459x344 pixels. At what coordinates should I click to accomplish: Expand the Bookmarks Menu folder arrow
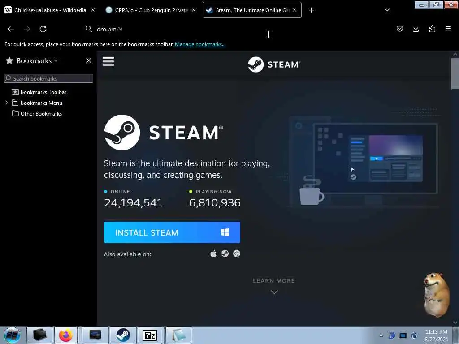(x=6, y=103)
